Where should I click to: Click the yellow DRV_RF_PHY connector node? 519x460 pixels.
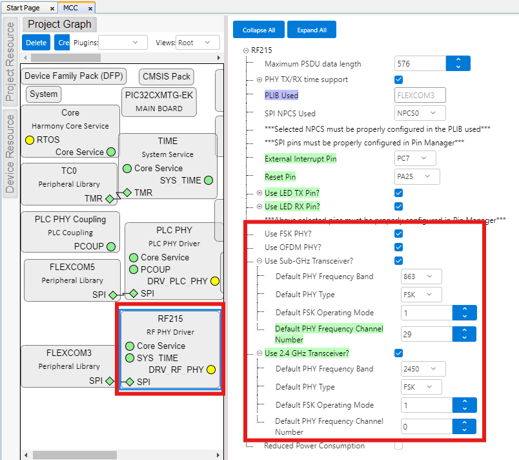(x=210, y=370)
